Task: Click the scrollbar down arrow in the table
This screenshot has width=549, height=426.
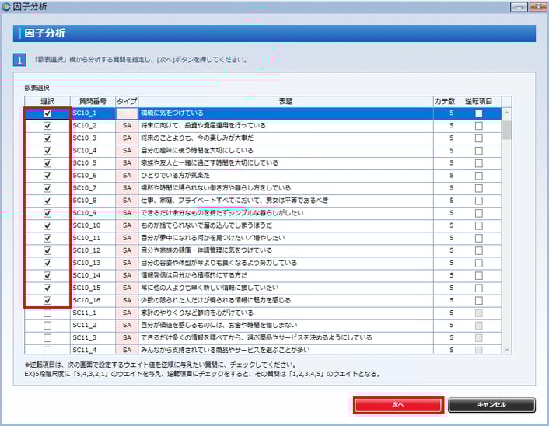Action: coord(507,350)
